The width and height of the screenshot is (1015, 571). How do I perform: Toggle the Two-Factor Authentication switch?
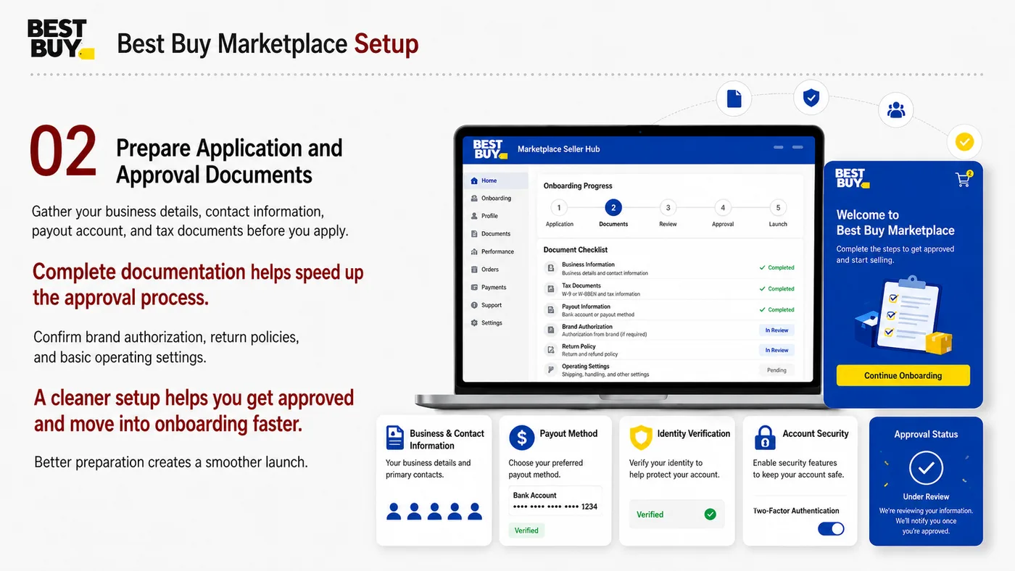pos(831,529)
